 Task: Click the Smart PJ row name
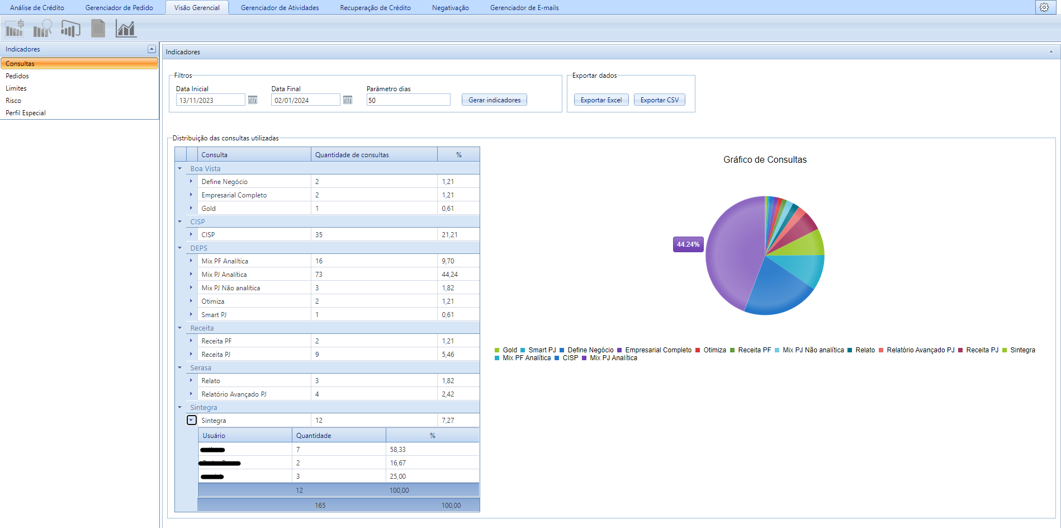click(214, 314)
